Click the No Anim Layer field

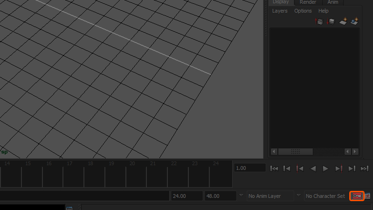click(270, 196)
